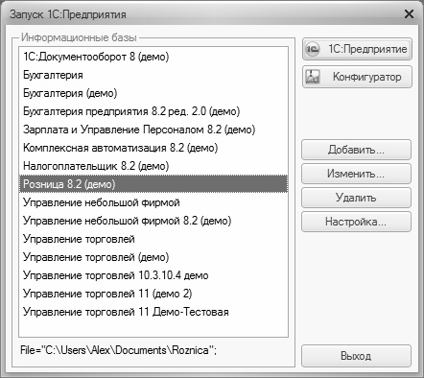Choose Налогоплательщик 8.2 (демо) entry
Viewport: 424px width, 378px height.
153,166
